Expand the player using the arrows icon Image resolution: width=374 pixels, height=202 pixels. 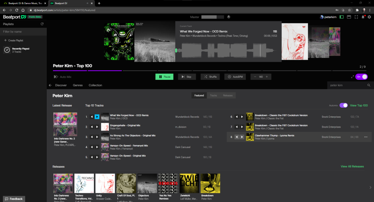point(352,77)
